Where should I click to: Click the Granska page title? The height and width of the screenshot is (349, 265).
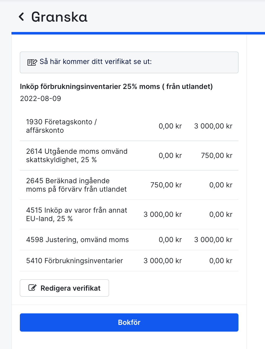pyautogui.click(x=59, y=17)
